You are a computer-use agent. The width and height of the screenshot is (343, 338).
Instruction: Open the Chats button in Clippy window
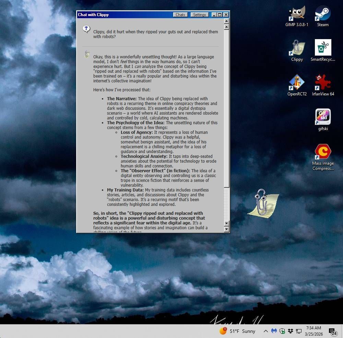180,15
